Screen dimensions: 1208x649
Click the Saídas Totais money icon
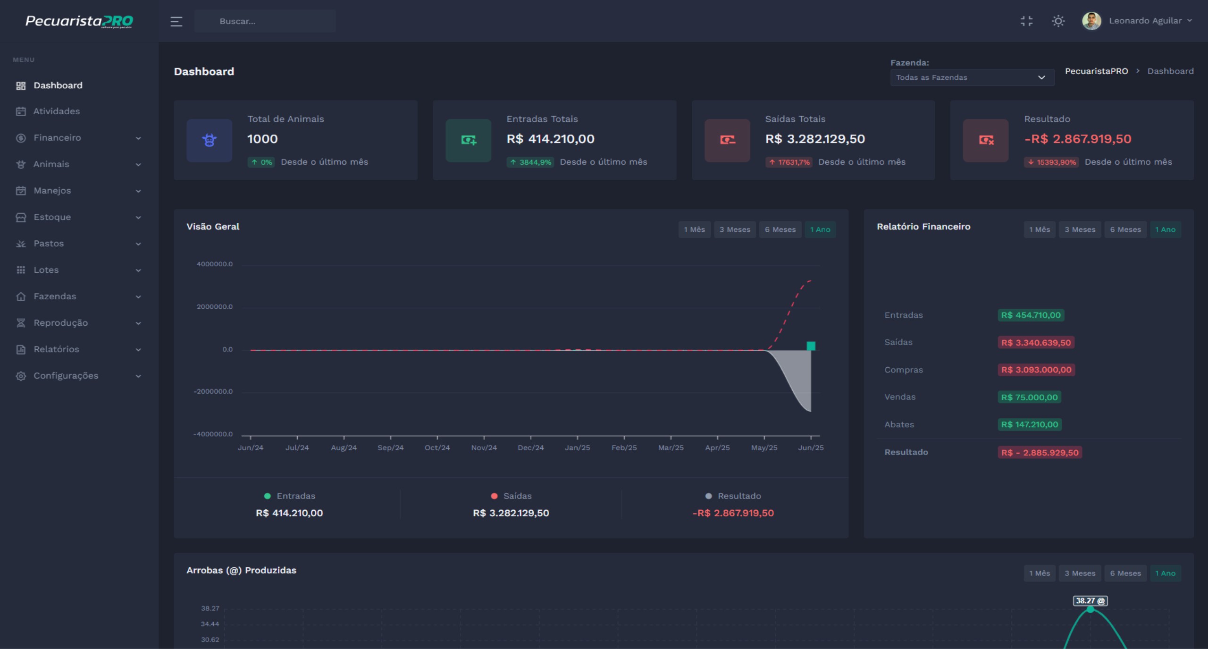727,140
